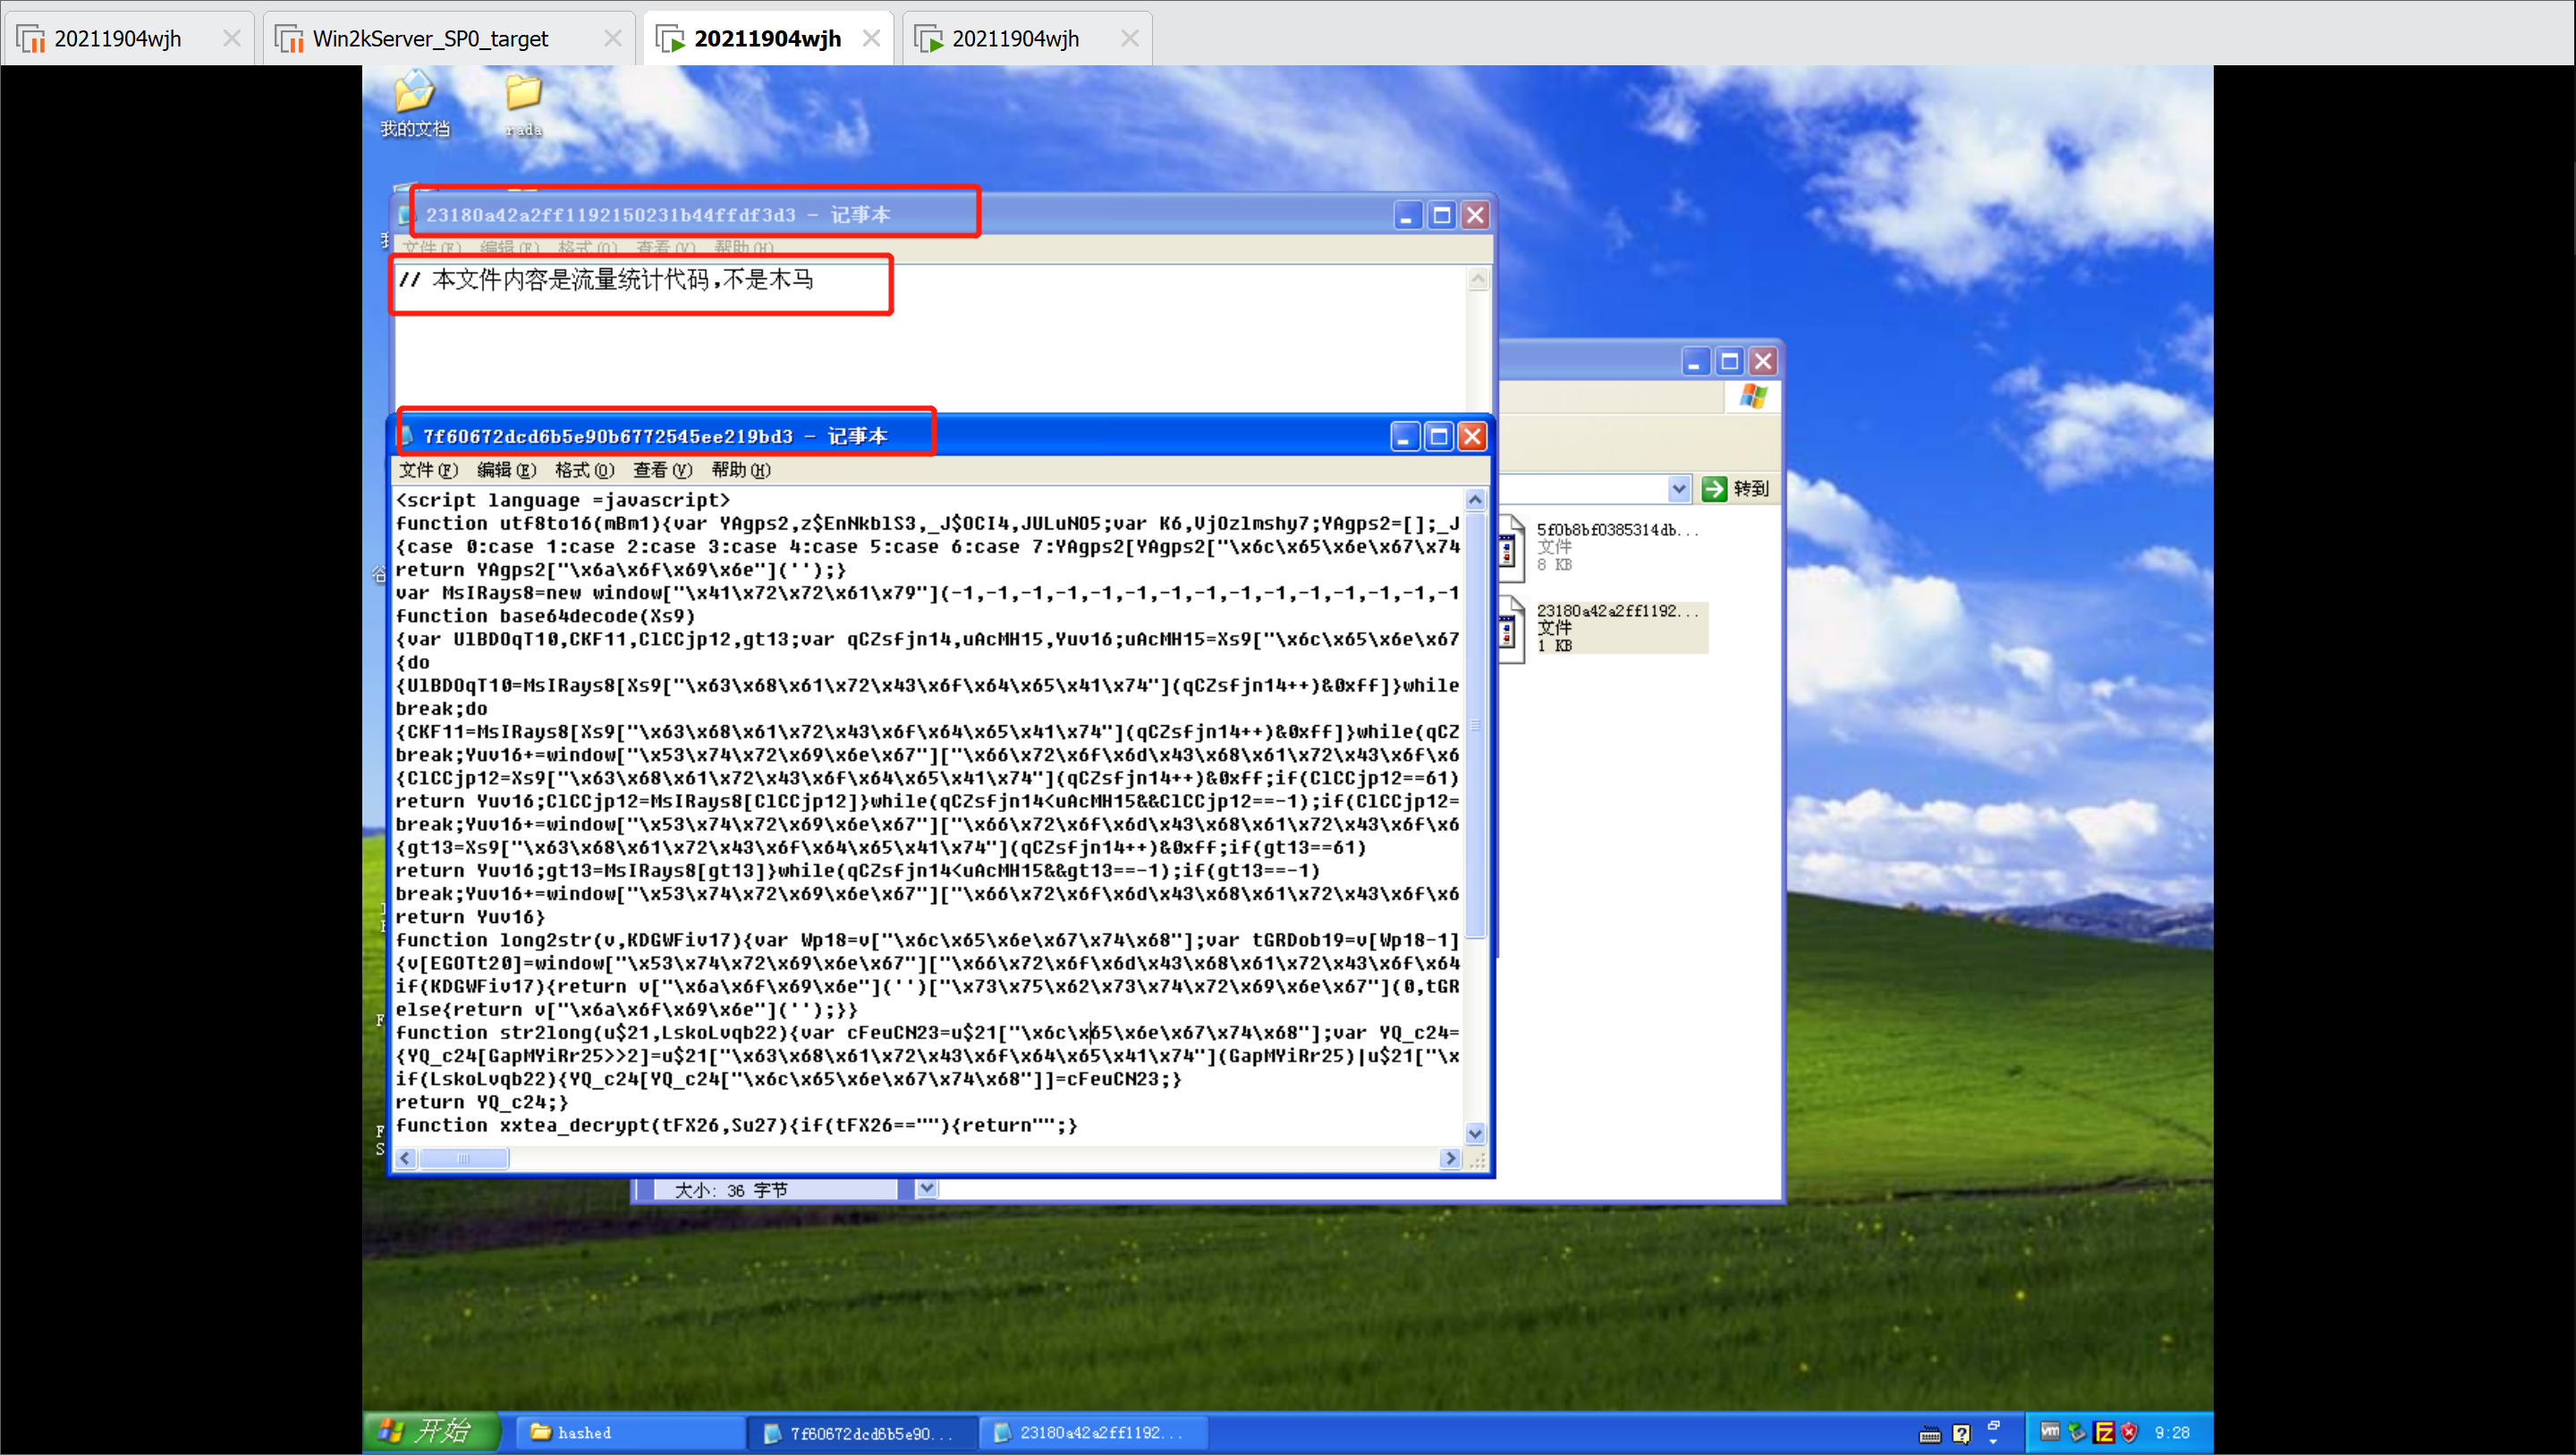Click the FileZilla tray icon

point(2104,1432)
